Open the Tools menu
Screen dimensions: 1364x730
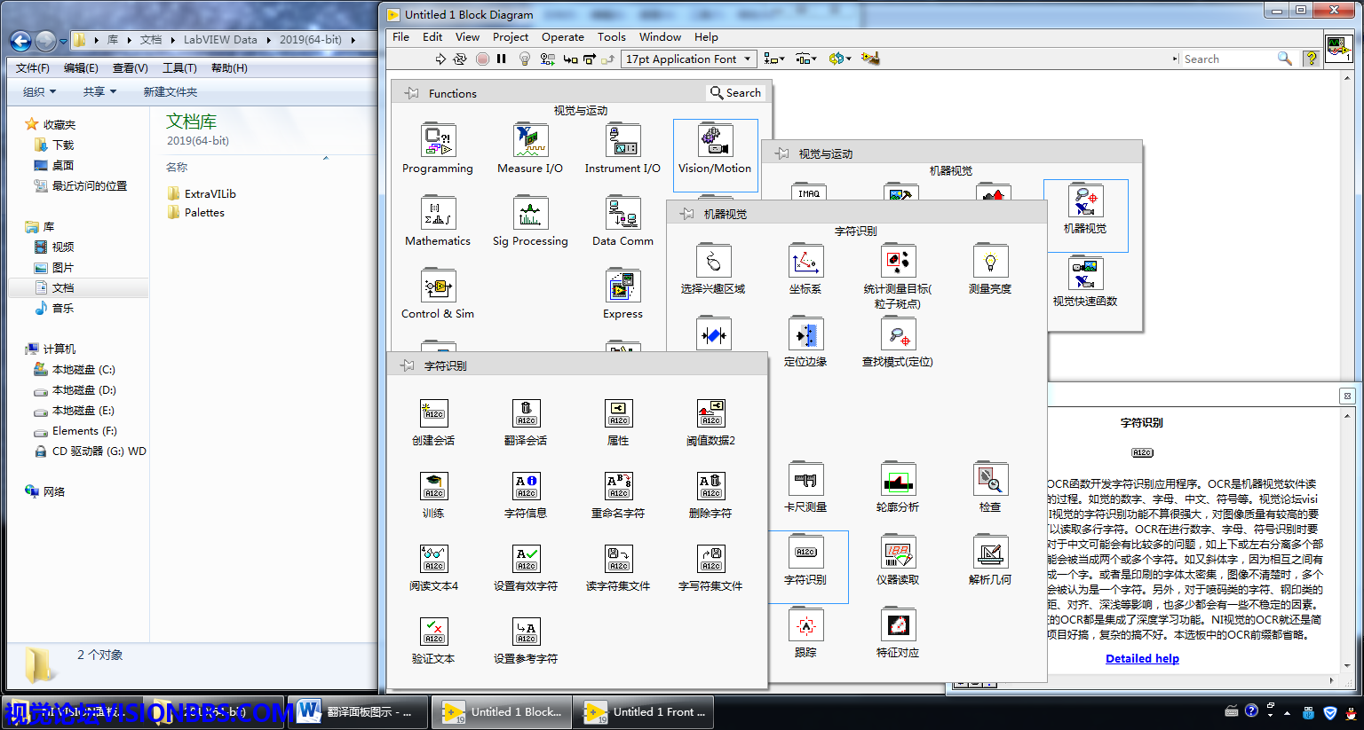(611, 37)
